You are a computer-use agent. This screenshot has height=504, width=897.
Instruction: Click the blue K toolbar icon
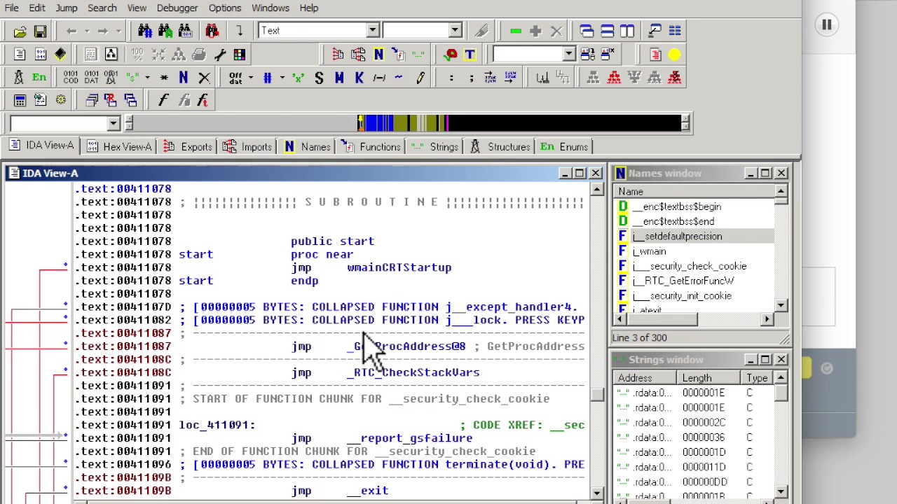click(360, 78)
